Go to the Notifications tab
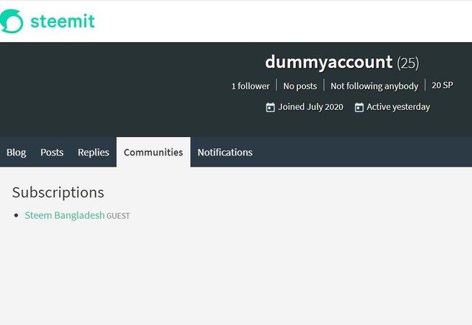Screen dimensions: 472x325 coord(225,153)
